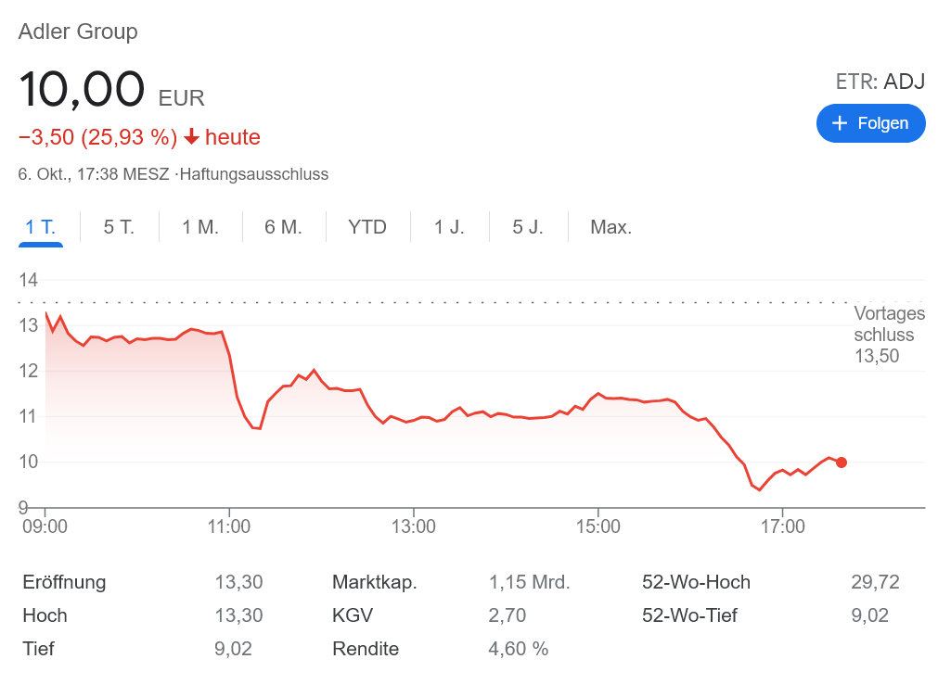Open the 6 M. chart view
The height and width of the screenshot is (697, 938).
(284, 227)
